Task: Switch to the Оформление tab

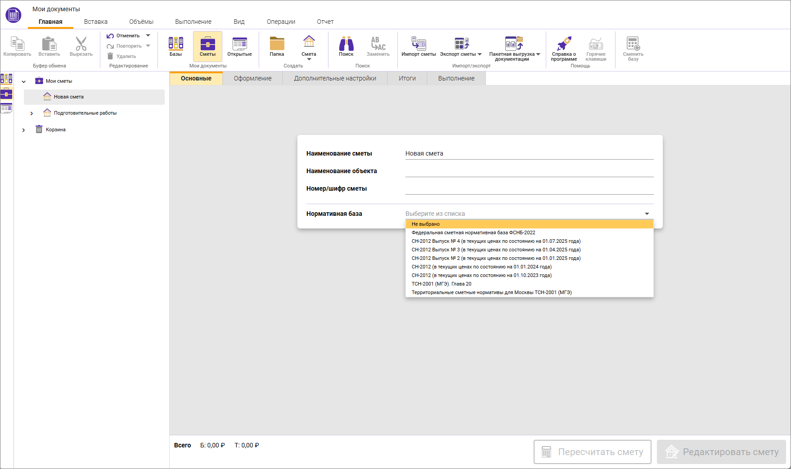Action: (252, 78)
